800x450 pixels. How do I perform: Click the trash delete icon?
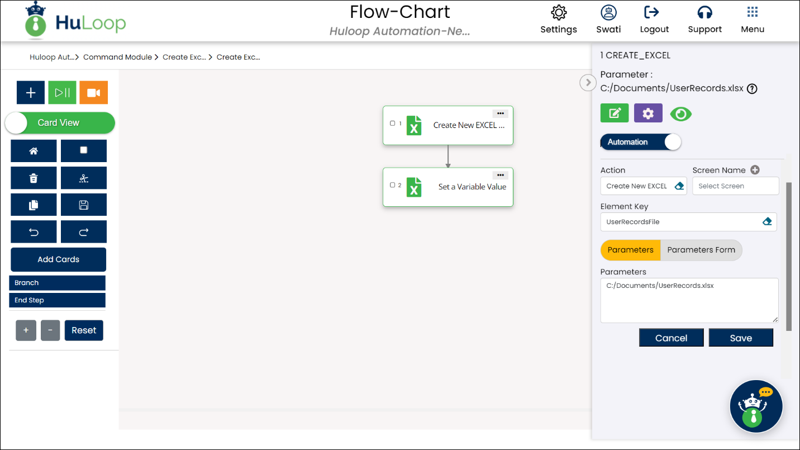pos(34,178)
